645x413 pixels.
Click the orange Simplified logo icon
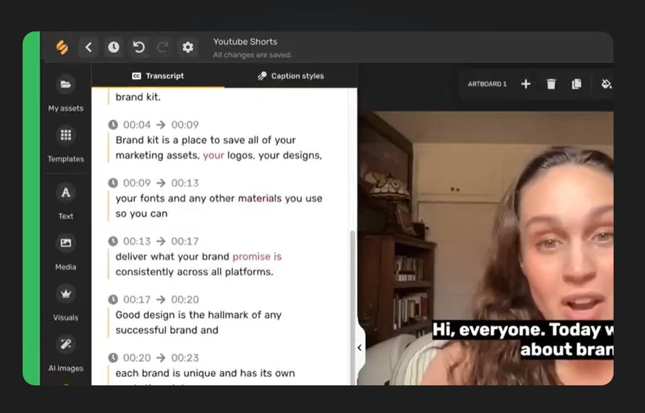coord(62,47)
